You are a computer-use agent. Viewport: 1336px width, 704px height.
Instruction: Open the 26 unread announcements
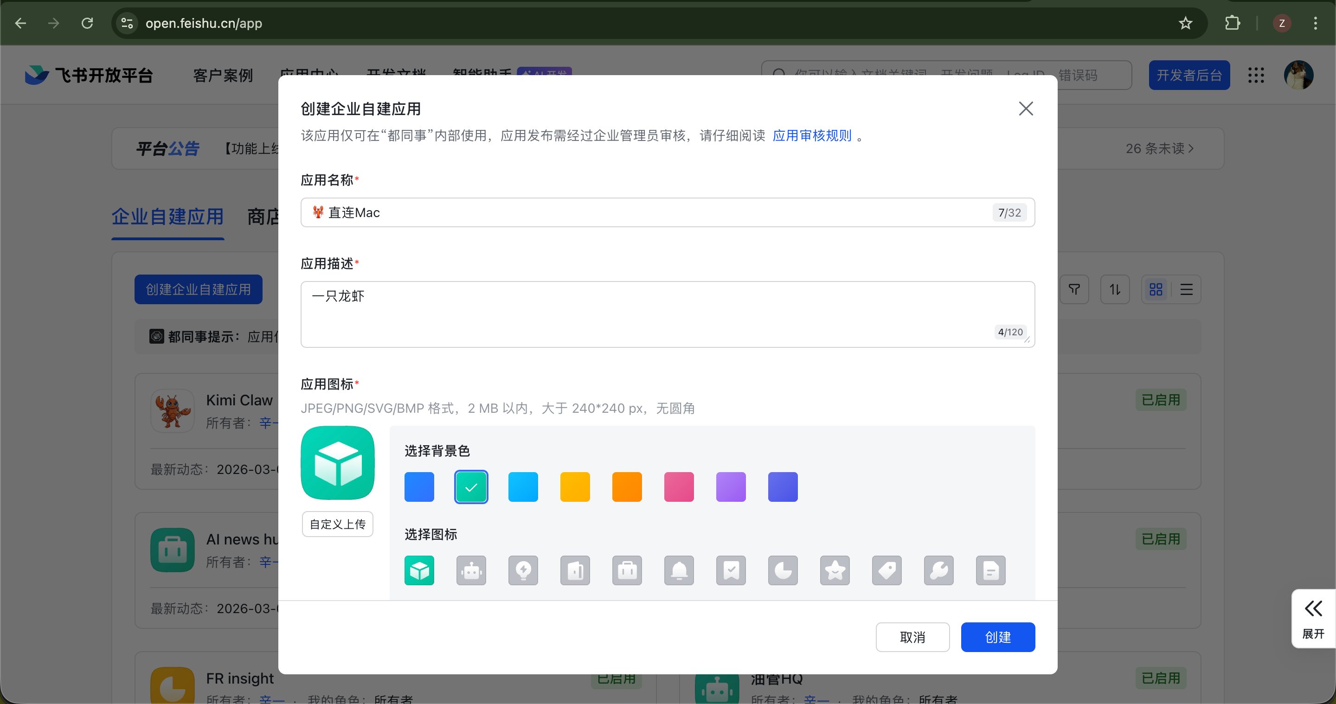1160,149
